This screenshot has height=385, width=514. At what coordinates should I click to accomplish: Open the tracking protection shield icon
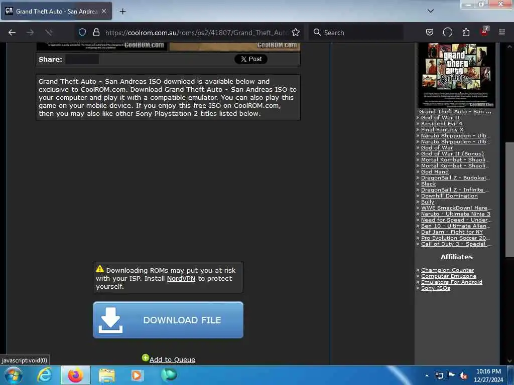coord(82,32)
